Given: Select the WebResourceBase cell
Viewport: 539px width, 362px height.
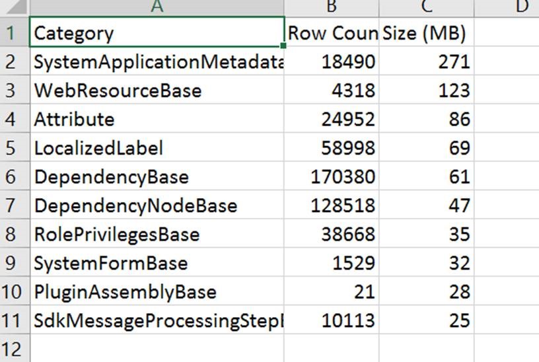Looking at the screenshot, I should click(157, 90).
